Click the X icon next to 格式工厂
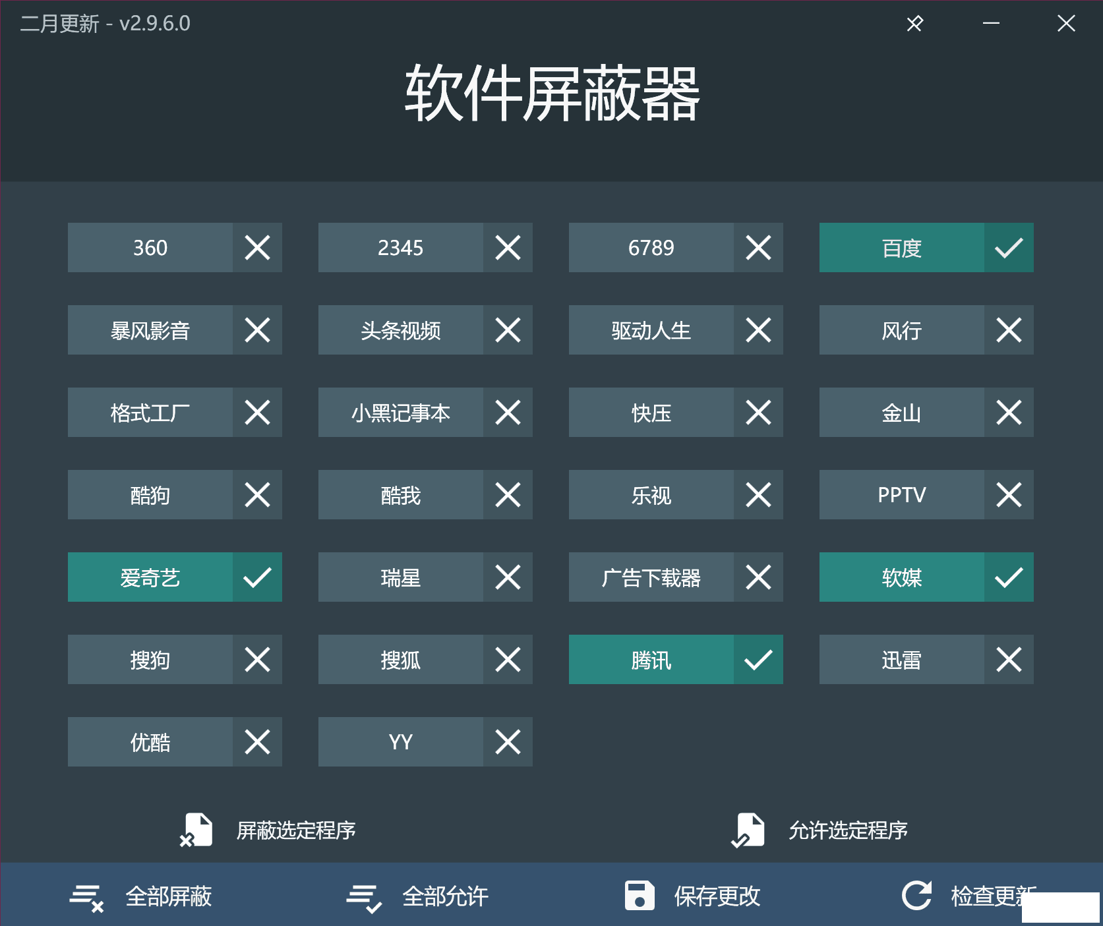This screenshot has width=1103, height=926. 257,413
